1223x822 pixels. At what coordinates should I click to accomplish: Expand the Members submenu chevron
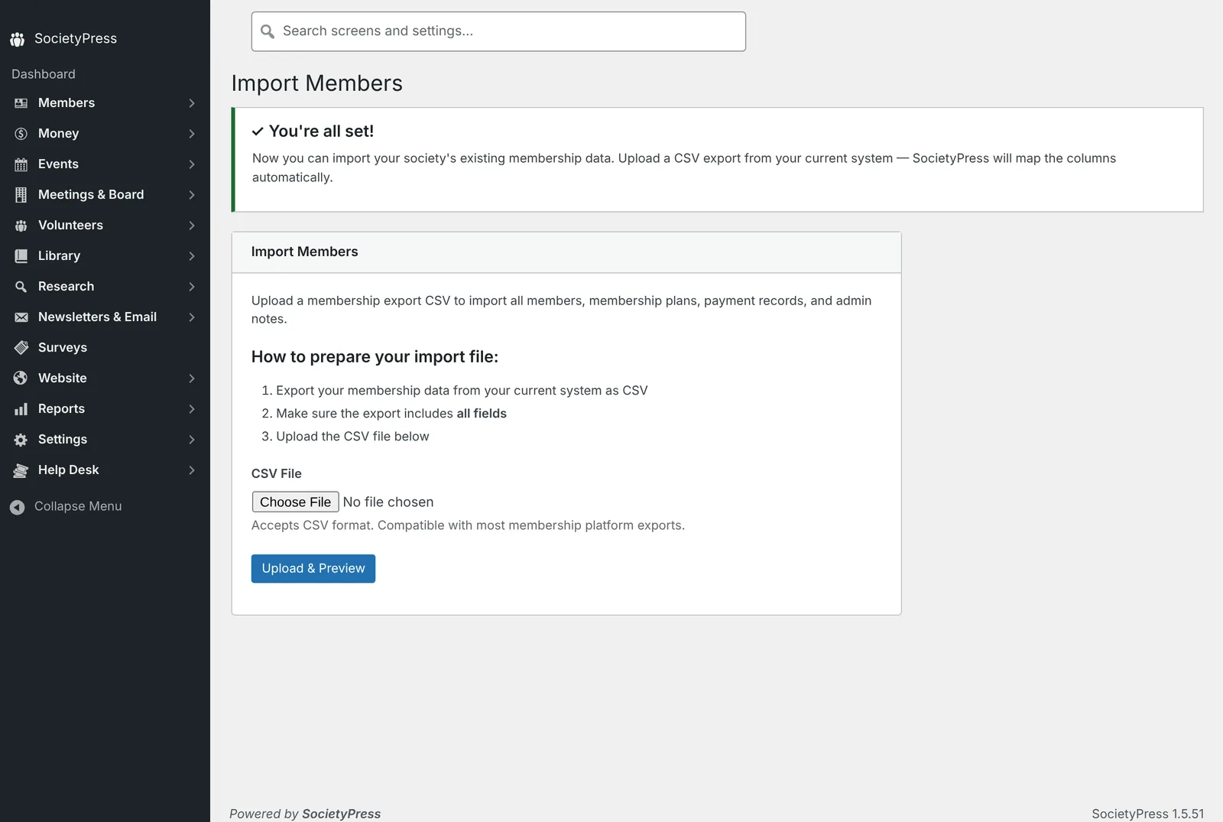coord(192,103)
